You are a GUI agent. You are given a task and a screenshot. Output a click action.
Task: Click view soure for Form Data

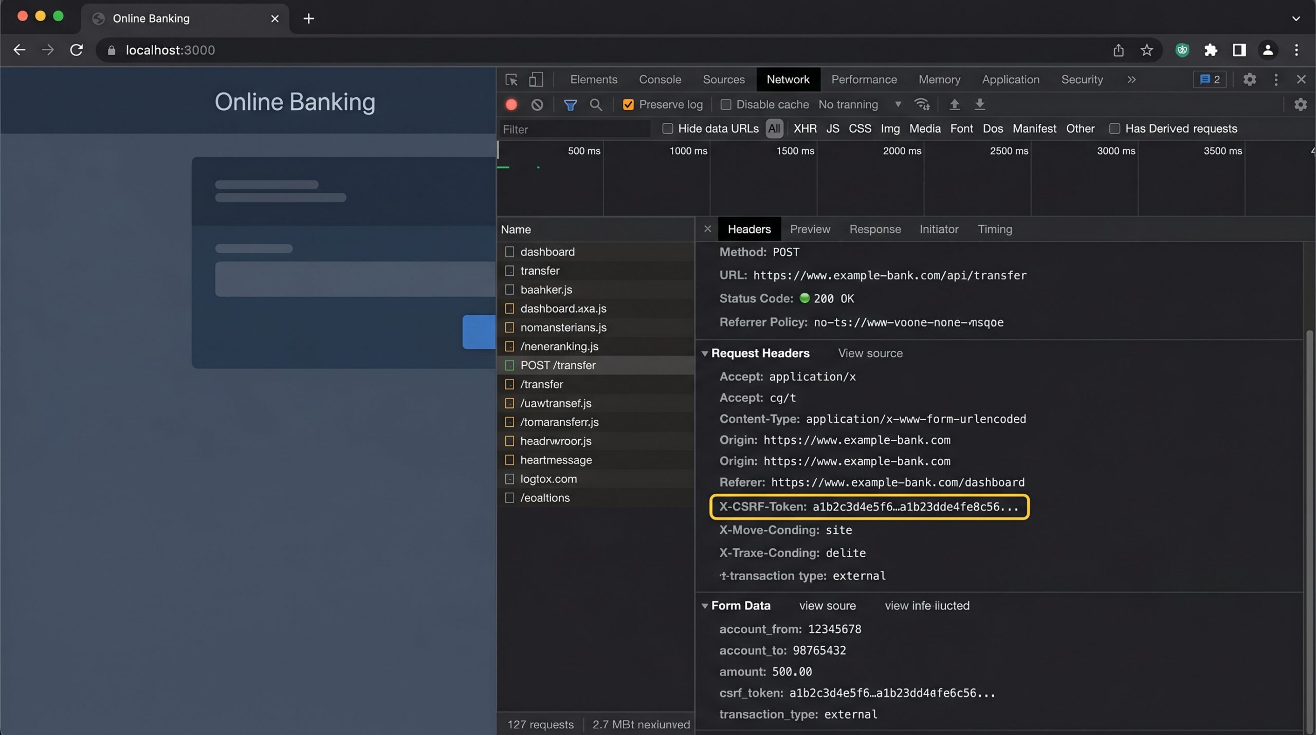click(x=828, y=606)
